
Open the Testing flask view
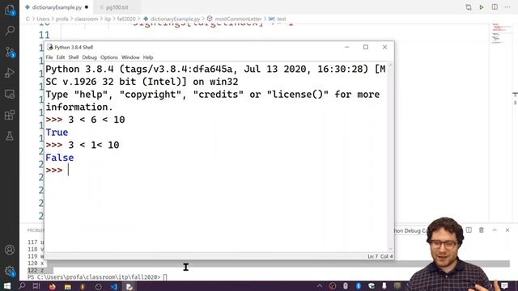(x=10, y=136)
